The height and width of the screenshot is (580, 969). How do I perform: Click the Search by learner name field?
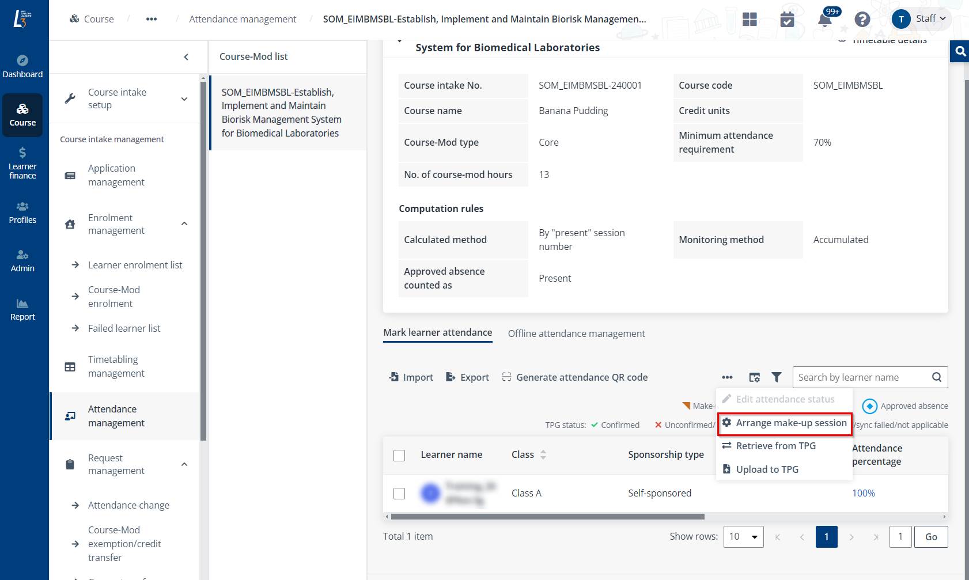click(x=861, y=377)
